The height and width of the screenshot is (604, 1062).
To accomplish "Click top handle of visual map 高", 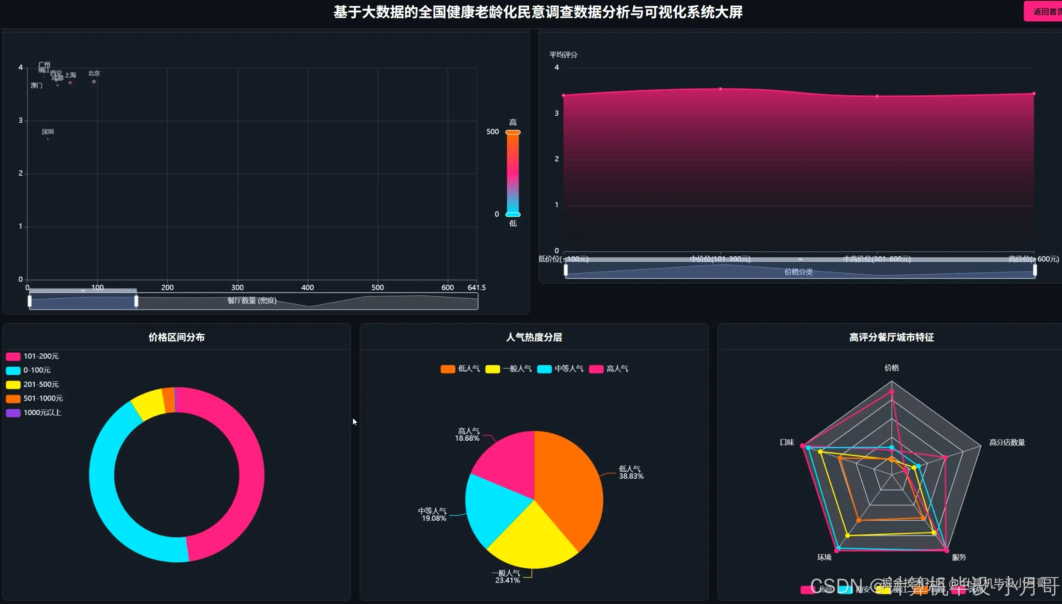I will coord(513,132).
